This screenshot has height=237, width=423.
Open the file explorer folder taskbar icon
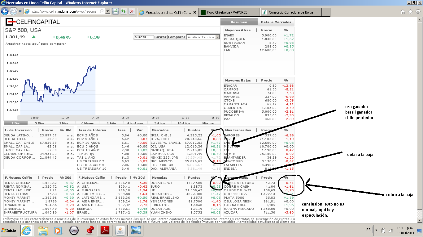click(43, 231)
